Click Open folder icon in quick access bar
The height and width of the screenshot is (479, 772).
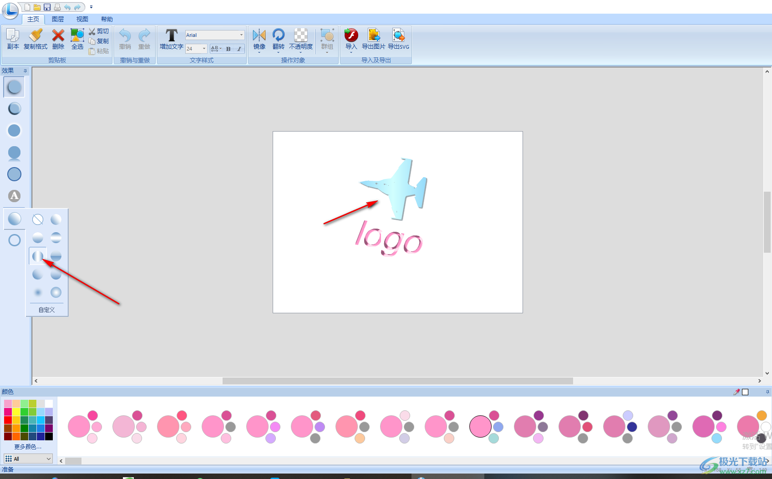click(37, 7)
